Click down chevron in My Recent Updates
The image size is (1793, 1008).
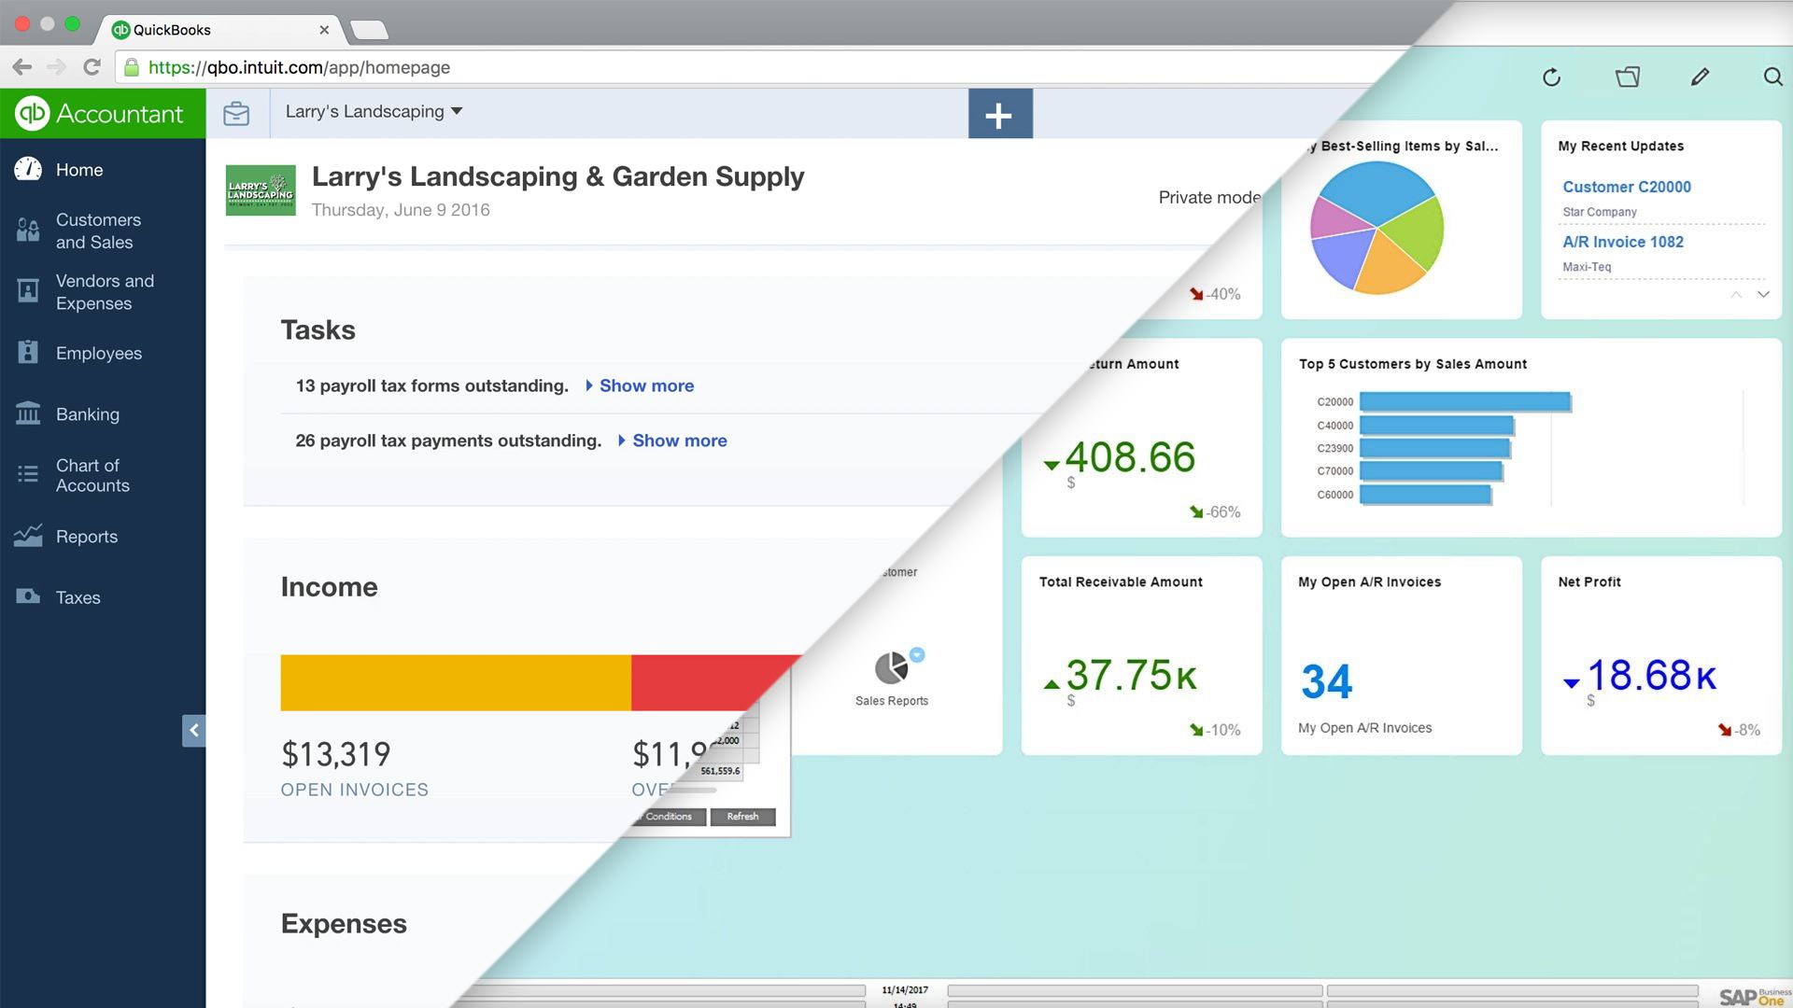point(1763,294)
